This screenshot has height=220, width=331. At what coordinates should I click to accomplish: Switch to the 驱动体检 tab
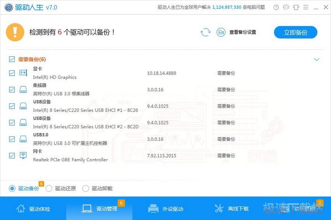(x=33, y=208)
